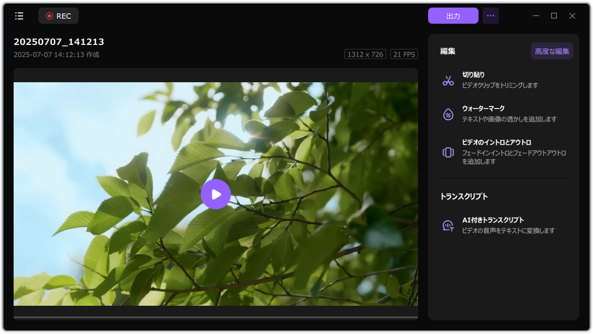Open the recording list menu icon
Screen dimensions: 593x334
coord(19,16)
